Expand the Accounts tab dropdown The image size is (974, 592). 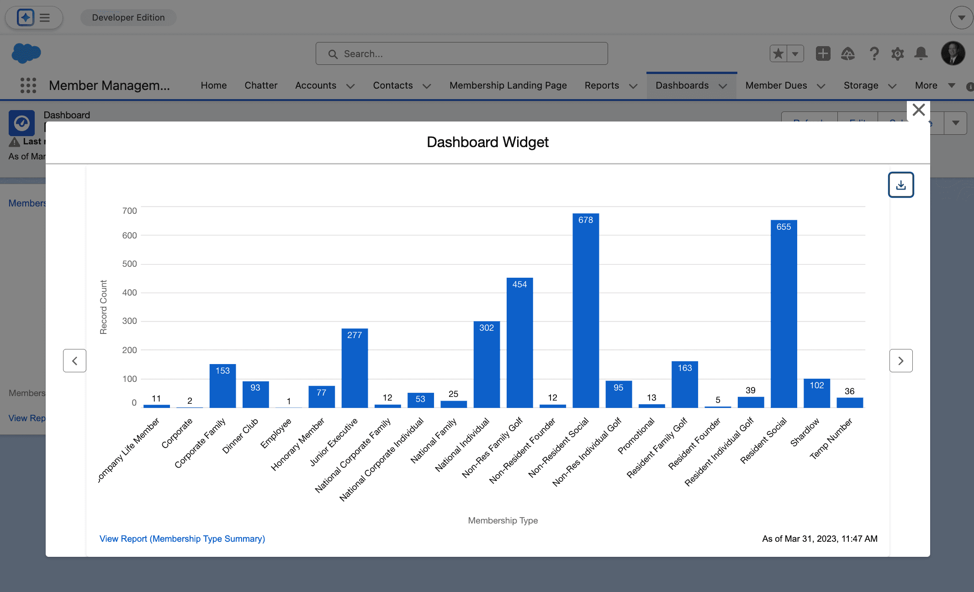350,86
